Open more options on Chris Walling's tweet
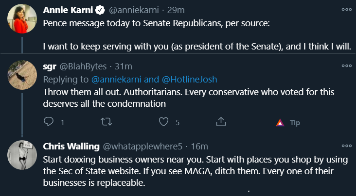Image resolution: width=356 pixels, height=196 pixels. (x=347, y=146)
